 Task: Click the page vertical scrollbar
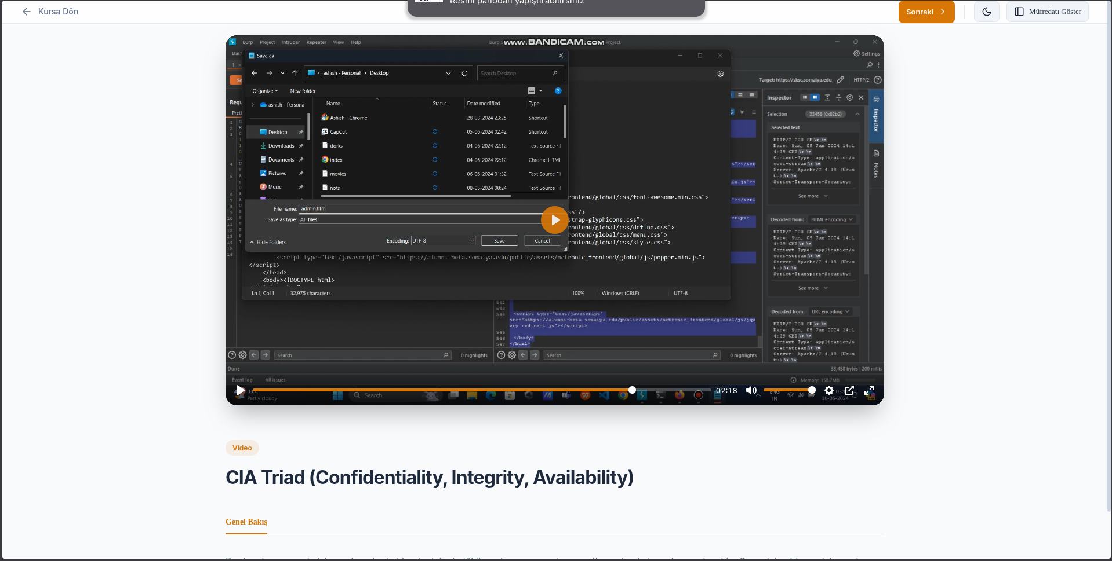1108,255
